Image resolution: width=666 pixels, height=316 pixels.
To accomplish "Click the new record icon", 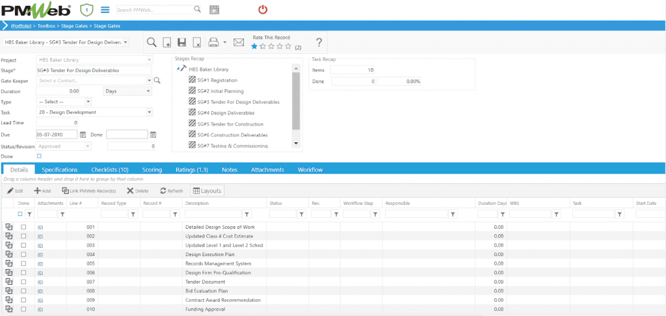I will tap(167, 42).
